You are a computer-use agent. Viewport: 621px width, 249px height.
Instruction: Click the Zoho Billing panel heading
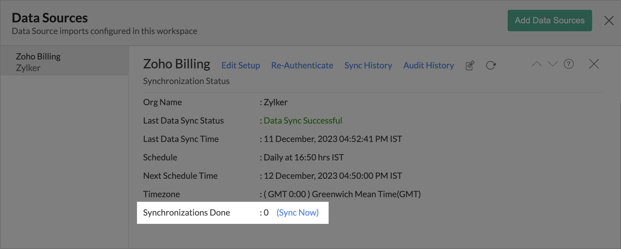tap(177, 64)
